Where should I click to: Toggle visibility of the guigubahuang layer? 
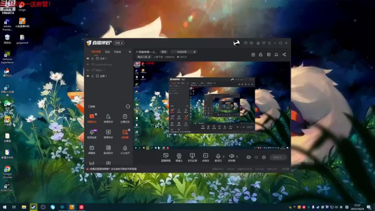(x=88, y=64)
